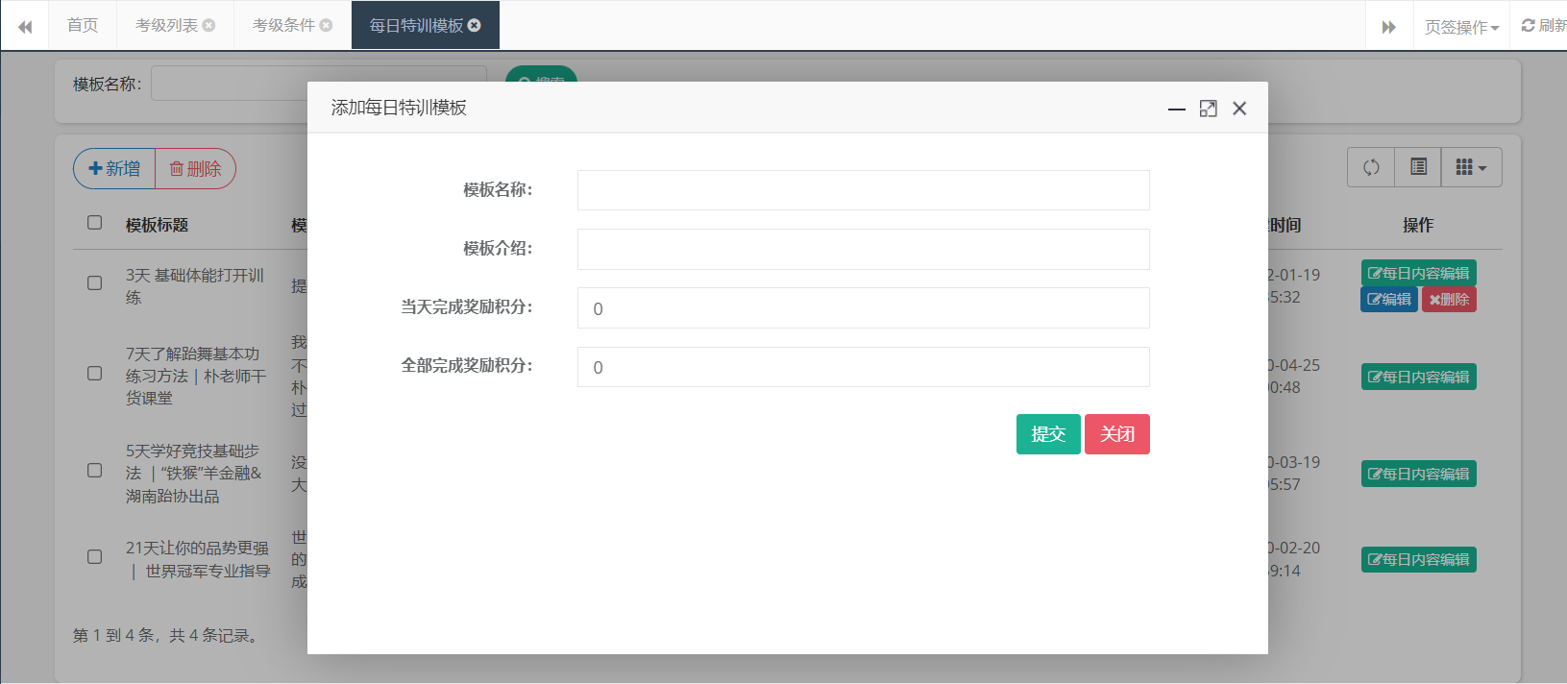Select checkbox for 21天让你的品势更强 row
Viewport: 1567px width, 684px height.
(94, 557)
